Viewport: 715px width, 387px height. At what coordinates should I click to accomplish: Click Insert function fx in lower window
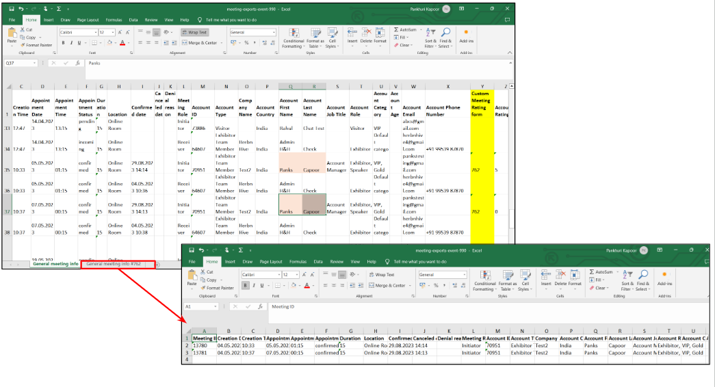coord(261,306)
